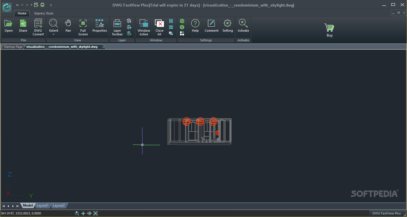Click the middle small layer icon

point(129,27)
